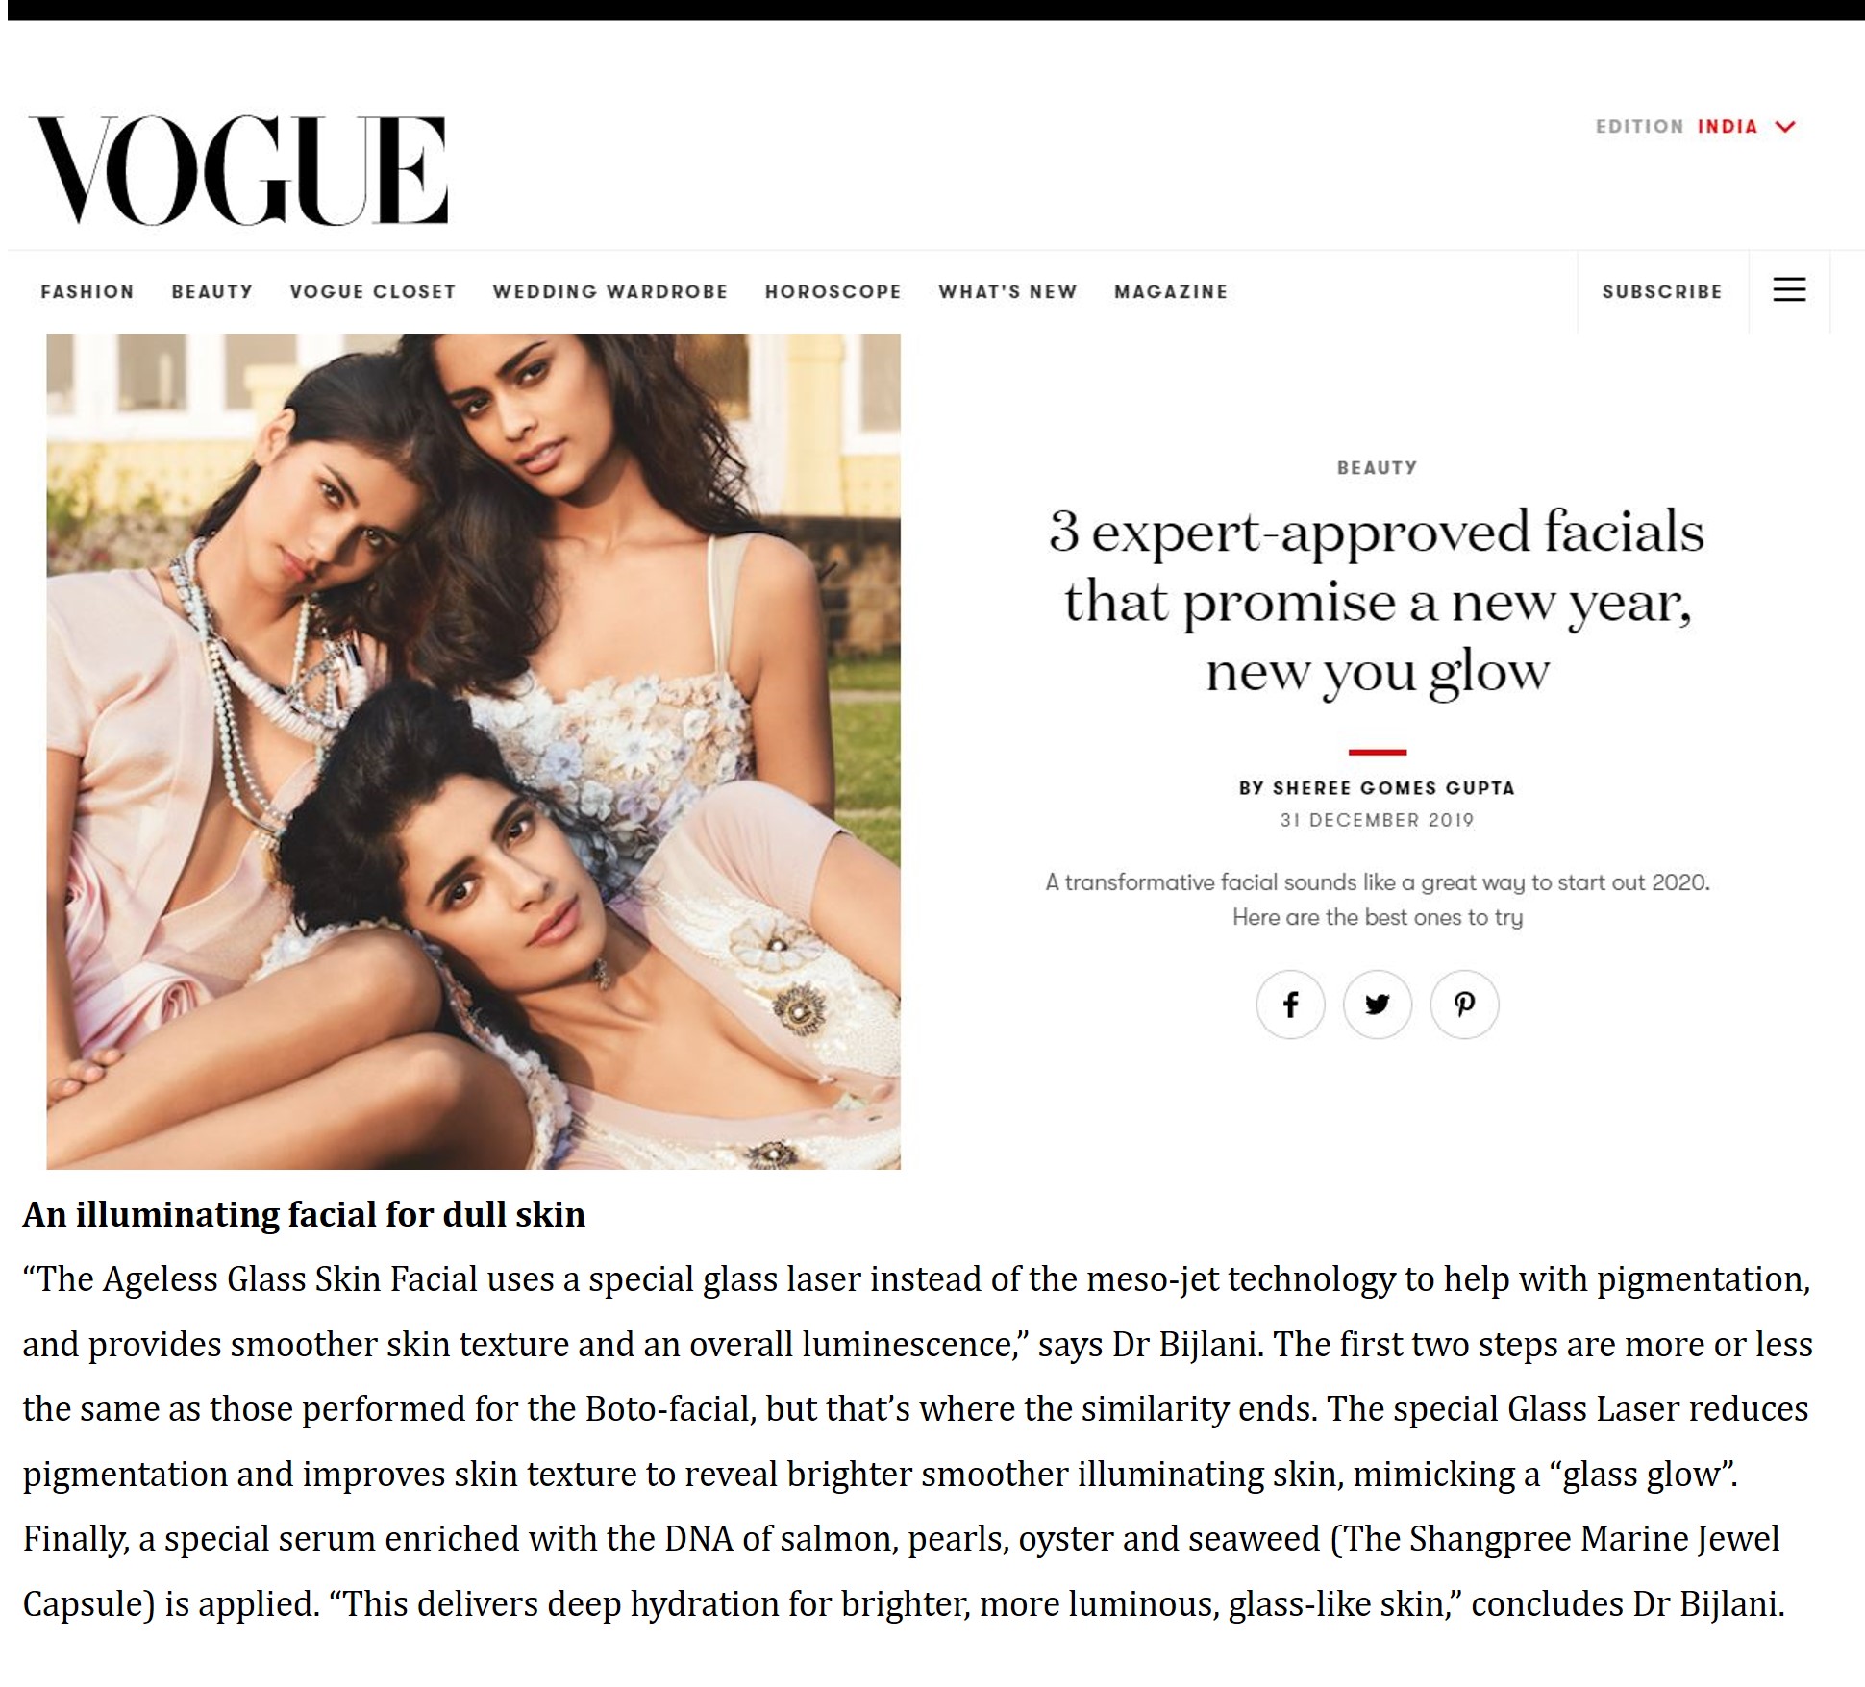The width and height of the screenshot is (1865, 1687).
Task: Open the What's New section
Action: (x=1007, y=291)
